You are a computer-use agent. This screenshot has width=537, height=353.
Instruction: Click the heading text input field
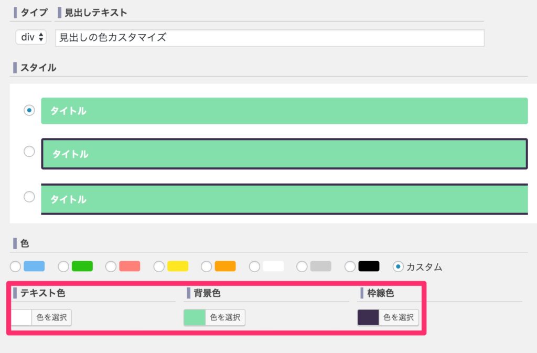click(269, 38)
